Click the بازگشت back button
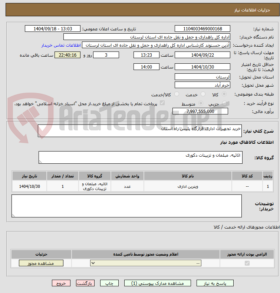This screenshot has height=293, width=280. pyautogui.click(x=85, y=283)
